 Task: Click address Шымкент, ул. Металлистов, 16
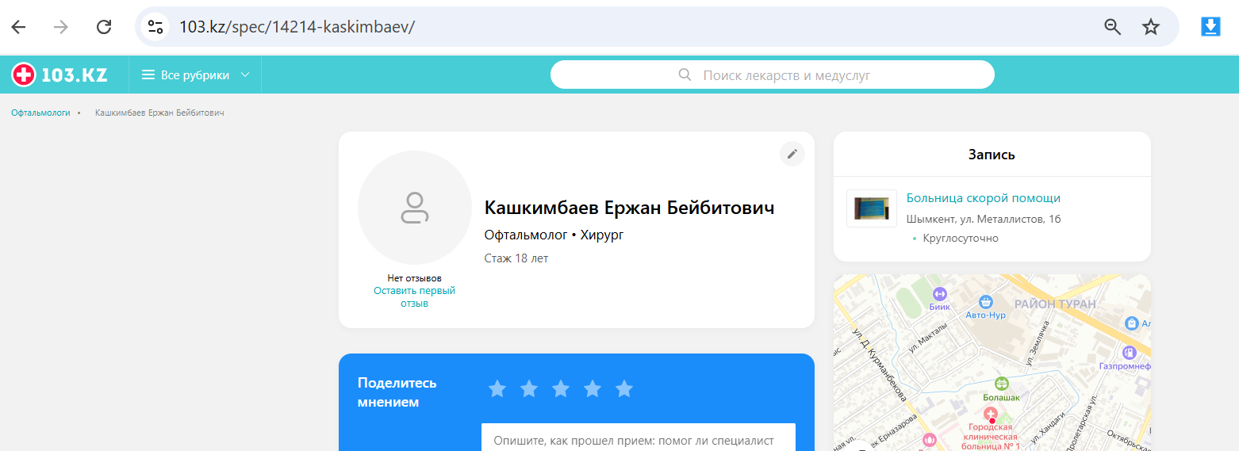pyautogui.click(x=984, y=220)
